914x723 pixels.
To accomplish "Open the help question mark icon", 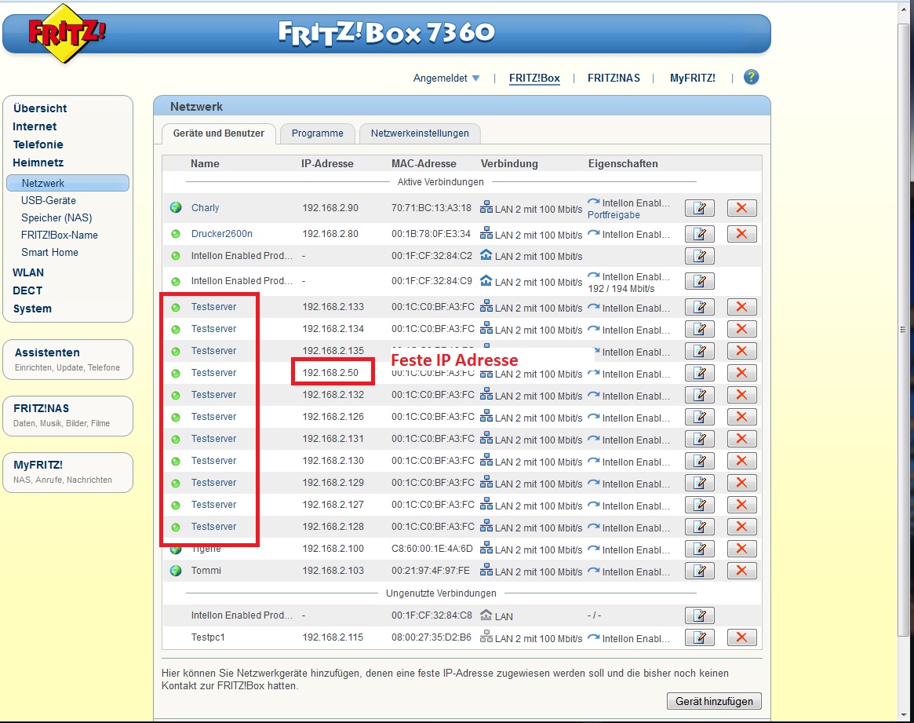I will (751, 77).
